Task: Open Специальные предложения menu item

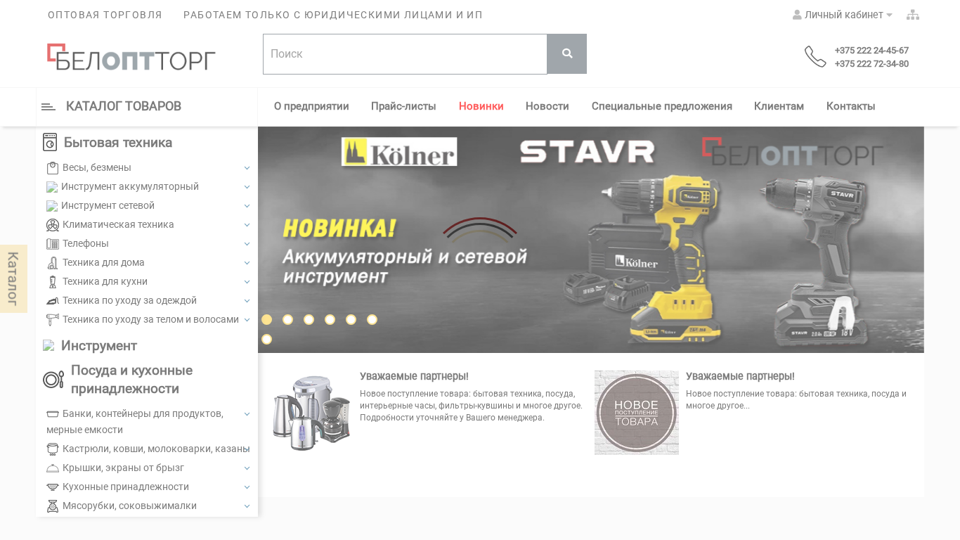Action: click(x=662, y=106)
